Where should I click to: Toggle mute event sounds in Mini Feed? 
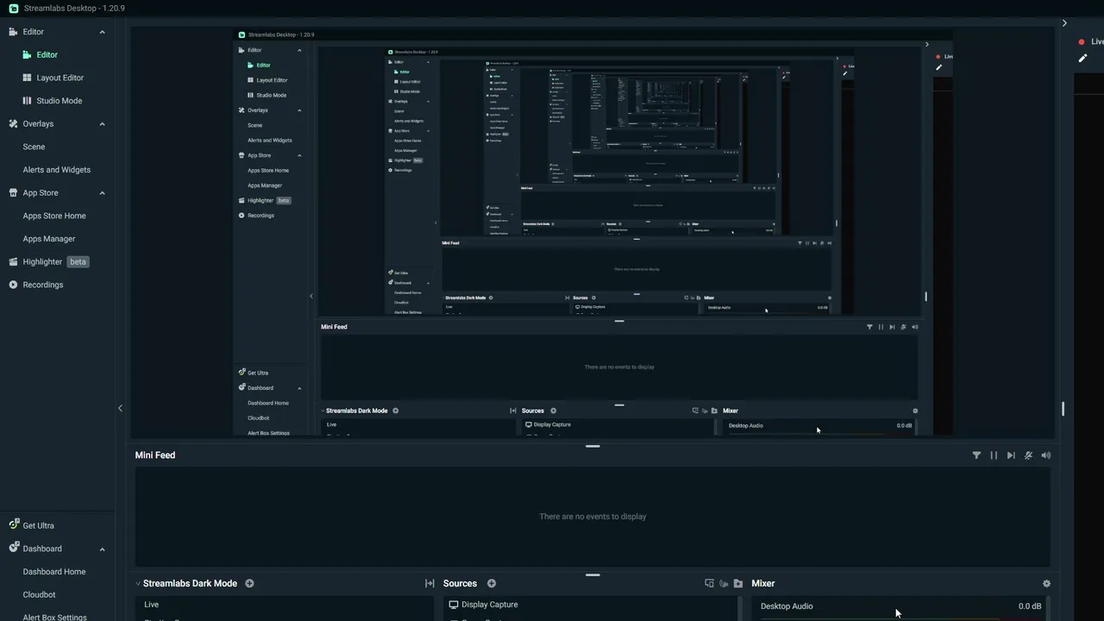[x=1028, y=455]
